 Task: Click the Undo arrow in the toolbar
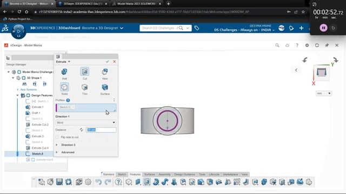[98, 182]
